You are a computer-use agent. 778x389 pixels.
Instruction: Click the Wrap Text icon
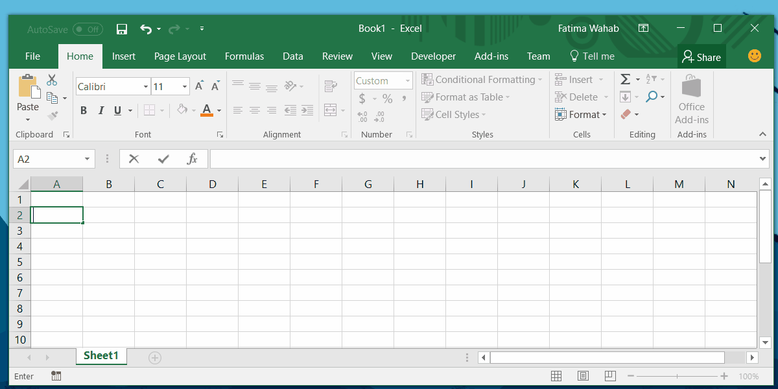(x=331, y=85)
